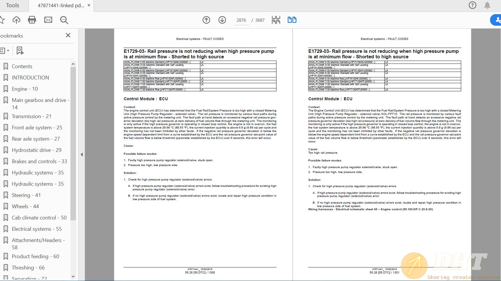The width and height of the screenshot is (501, 281).
Task: Open the Electrical systems - 55 bookmark
Action: pos(37,229)
